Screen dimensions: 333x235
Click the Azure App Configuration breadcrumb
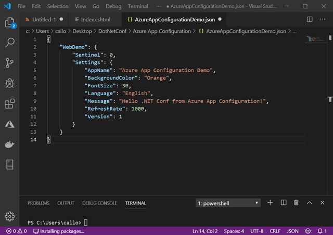(162, 31)
